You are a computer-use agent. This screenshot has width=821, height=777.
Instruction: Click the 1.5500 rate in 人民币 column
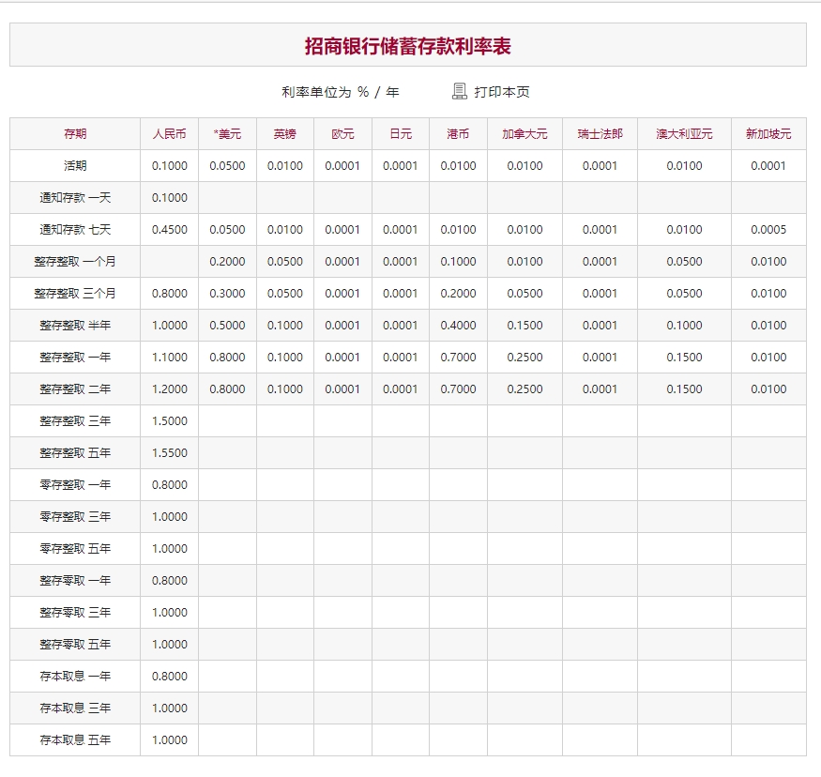(170, 453)
